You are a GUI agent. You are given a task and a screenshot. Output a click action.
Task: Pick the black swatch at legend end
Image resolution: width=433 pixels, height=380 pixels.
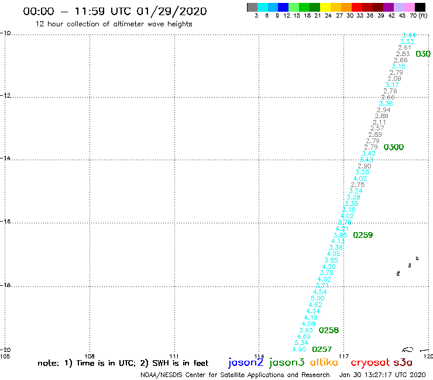click(420, 7)
